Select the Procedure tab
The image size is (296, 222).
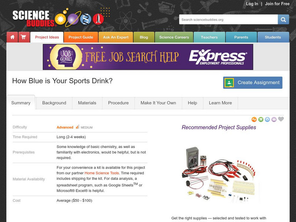click(x=118, y=103)
